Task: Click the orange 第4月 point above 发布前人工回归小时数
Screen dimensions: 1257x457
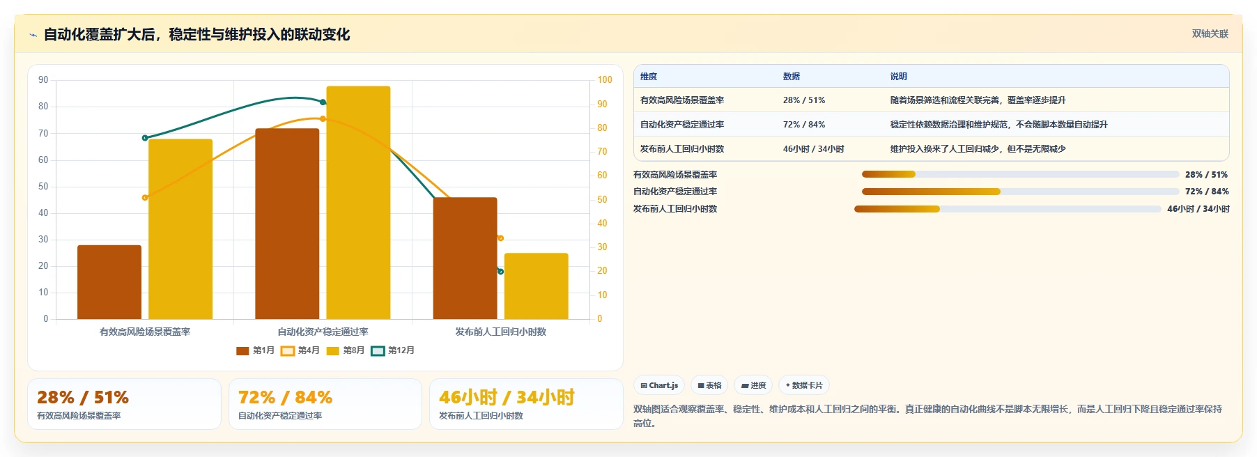Action: 500,238
